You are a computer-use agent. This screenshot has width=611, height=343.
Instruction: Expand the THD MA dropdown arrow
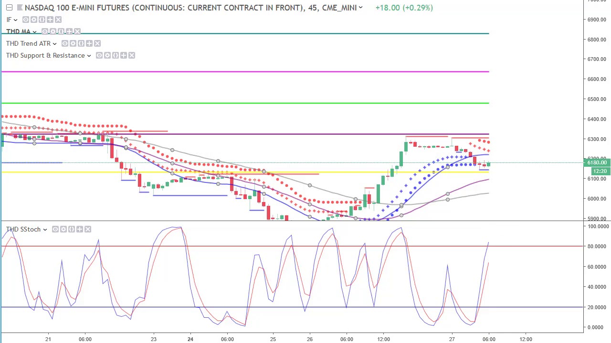(x=34, y=31)
